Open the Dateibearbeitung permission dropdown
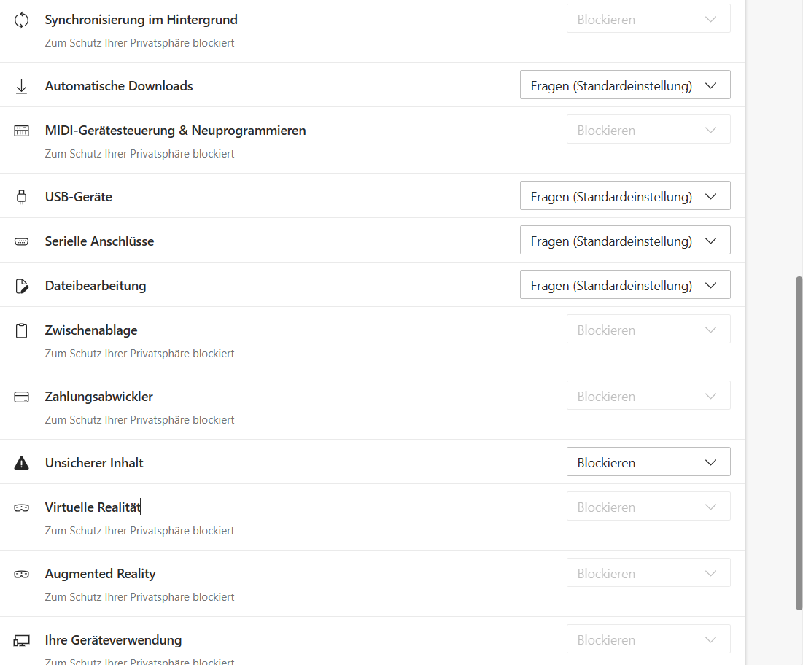This screenshot has height=665, width=803. click(625, 285)
